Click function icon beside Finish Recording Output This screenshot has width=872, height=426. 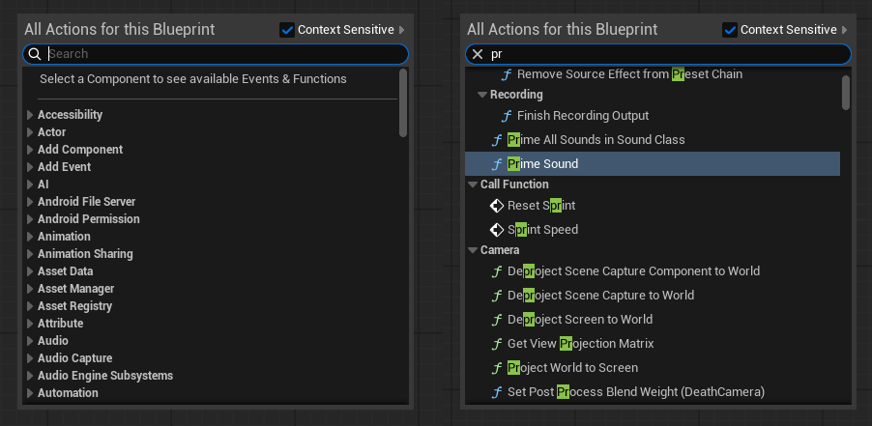point(507,116)
